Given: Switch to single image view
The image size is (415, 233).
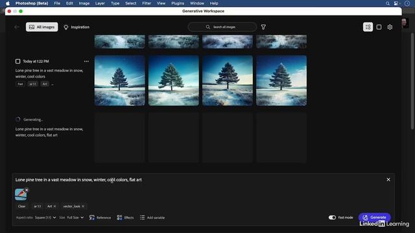Looking at the screenshot, I should [x=379, y=27].
